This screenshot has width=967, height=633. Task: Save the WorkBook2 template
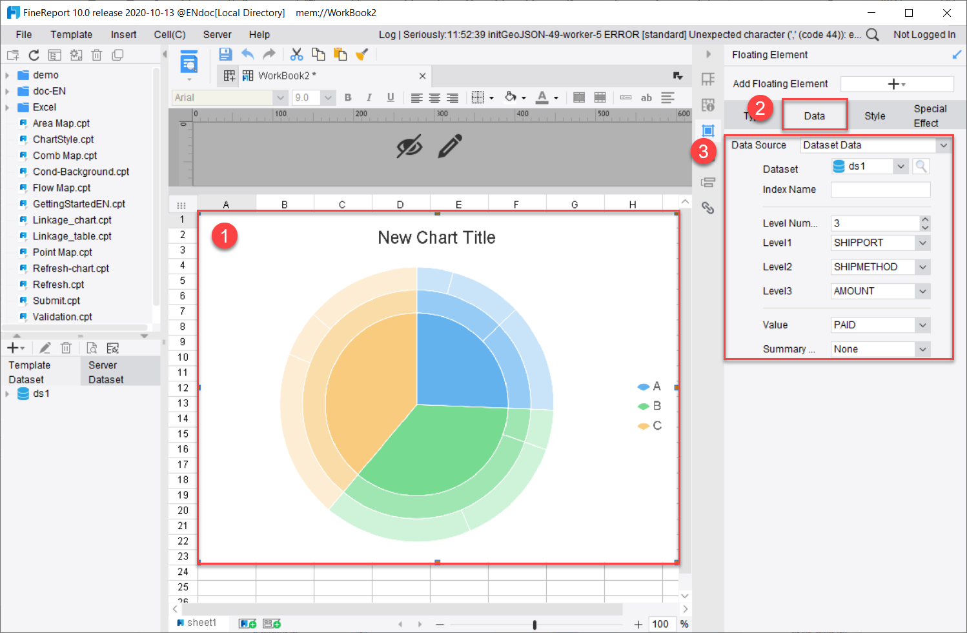click(225, 54)
